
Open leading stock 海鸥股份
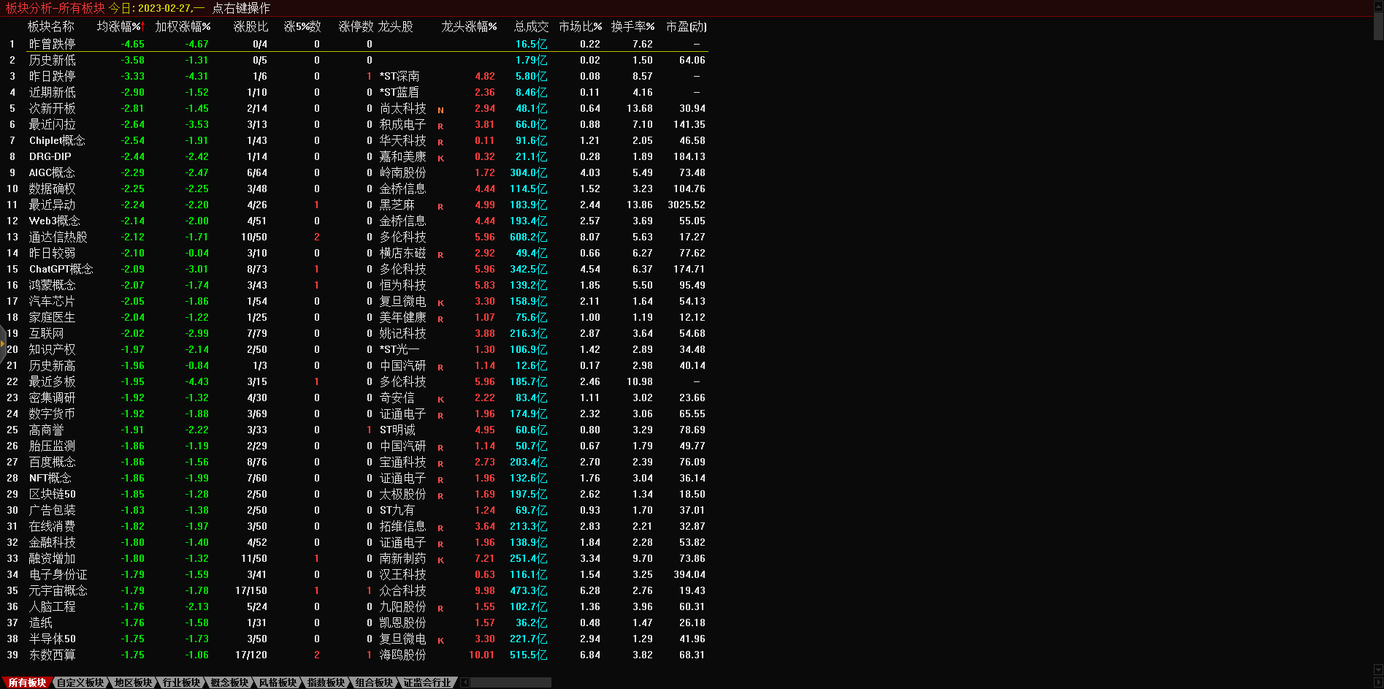pyautogui.click(x=402, y=655)
